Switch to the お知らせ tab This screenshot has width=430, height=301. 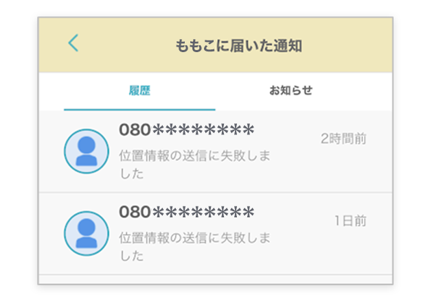[291, 91]
